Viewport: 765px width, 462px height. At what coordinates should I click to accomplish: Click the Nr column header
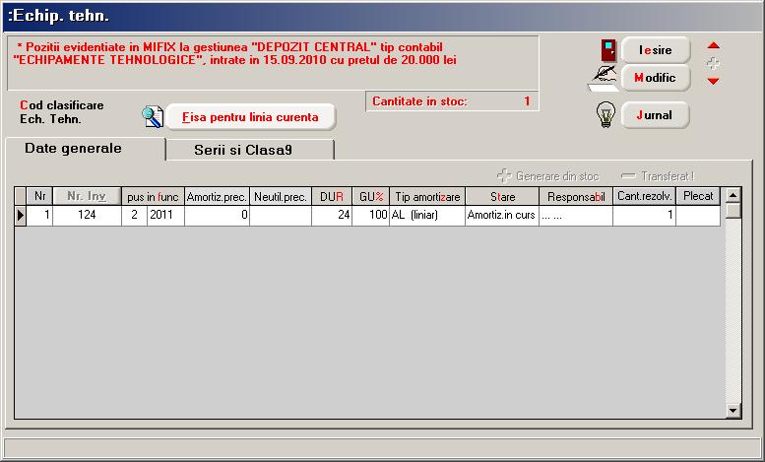coord(39,196)
